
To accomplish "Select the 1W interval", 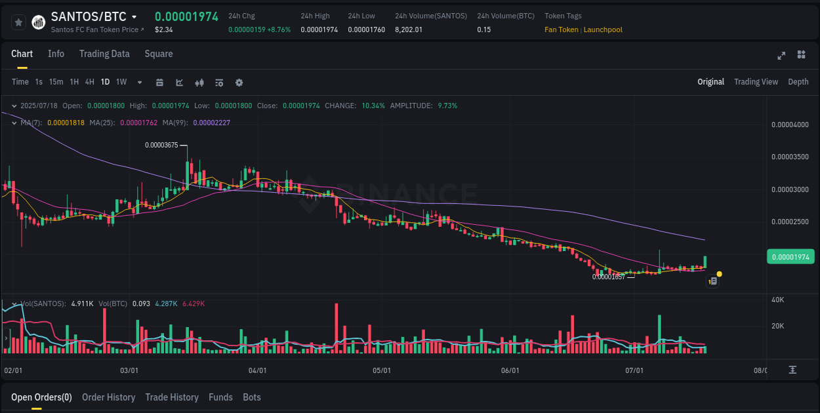I will tap(121, 82).
